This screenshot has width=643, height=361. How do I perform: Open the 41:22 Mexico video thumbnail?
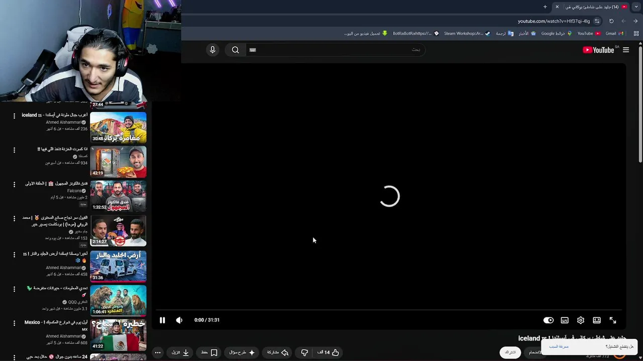[118, 334]
